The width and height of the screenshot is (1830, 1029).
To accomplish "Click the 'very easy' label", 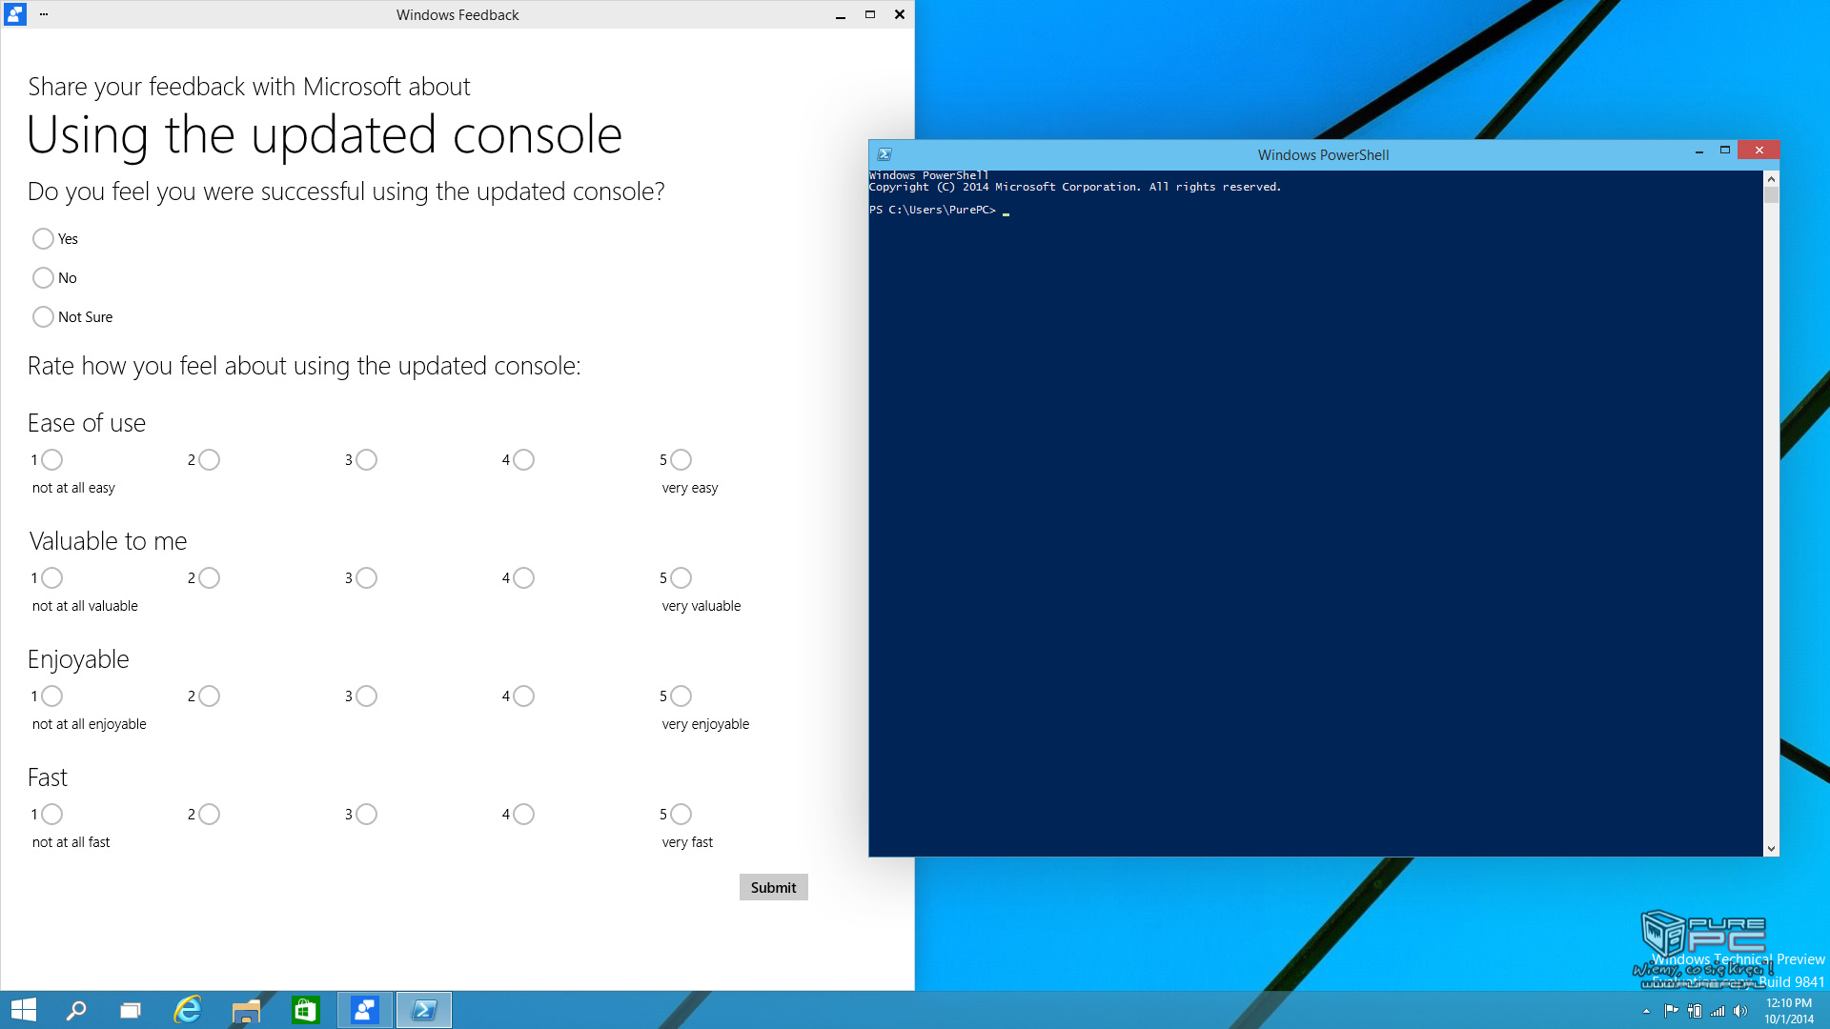I will click(690, 488).
